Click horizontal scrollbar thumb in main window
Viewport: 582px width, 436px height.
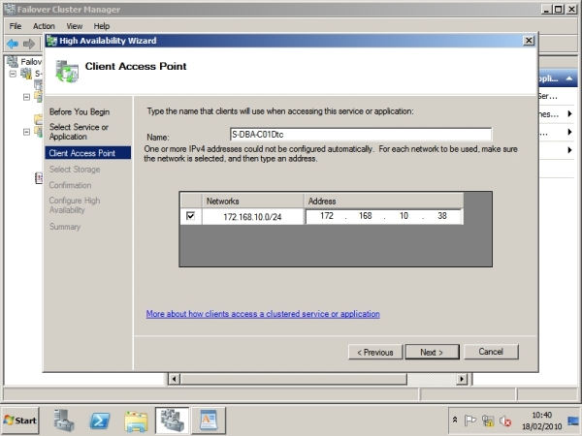pyautogui.click(x=294, y=379)
